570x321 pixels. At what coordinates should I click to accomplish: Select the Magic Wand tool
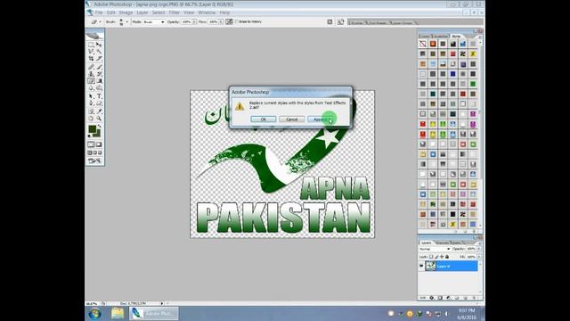(x=99, y=52)
